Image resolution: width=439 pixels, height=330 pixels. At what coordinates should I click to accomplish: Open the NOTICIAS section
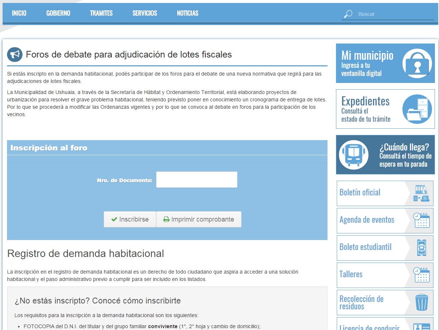pyautogui.click(x=188, y=13)
